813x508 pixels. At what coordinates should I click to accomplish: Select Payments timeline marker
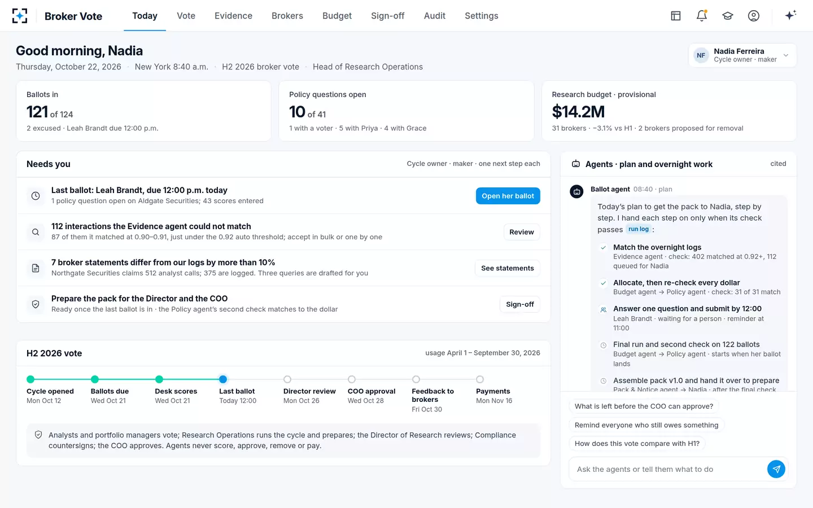click(x=480, y=379)
